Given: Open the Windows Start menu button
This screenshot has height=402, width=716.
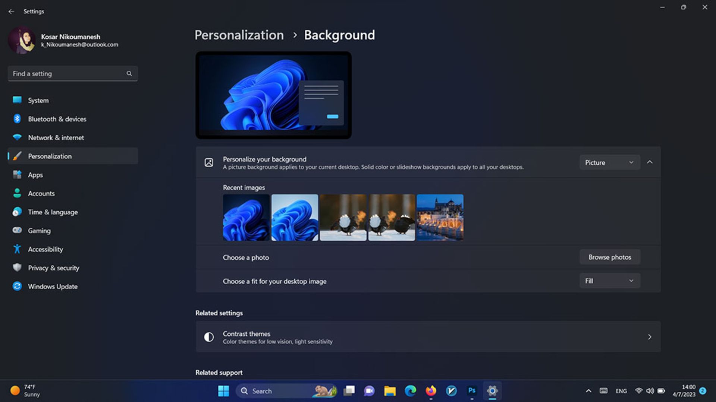Looking at the screenshot, I should (223, 391).
